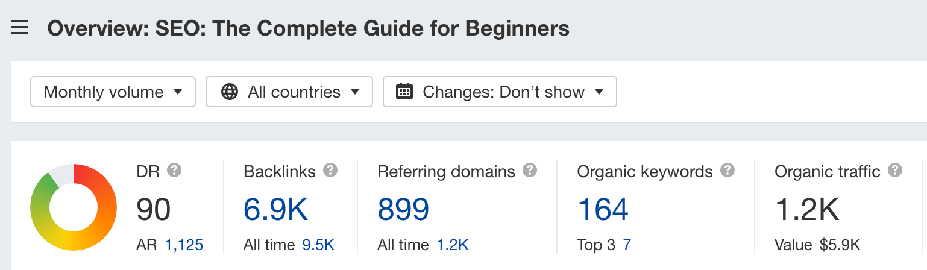Click the help icon beside Referring domains
This screenshot has width=927, height=270.
pyautogui.click(x=530, y=171)
